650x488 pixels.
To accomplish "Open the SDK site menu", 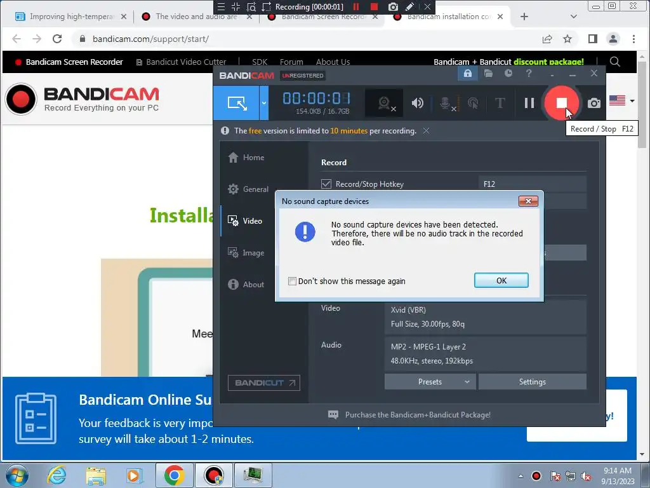I will (x=260, y=62).
